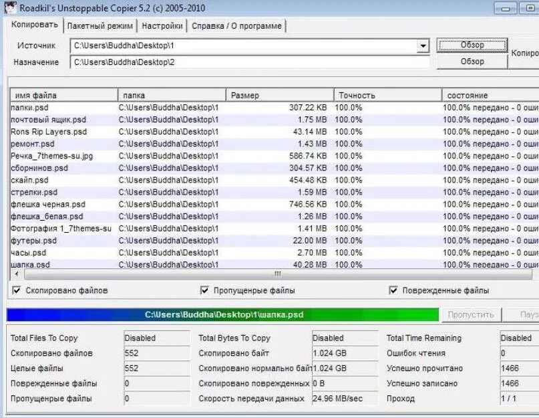Click the Unstoppable Copier app icon in title bar
The height and width of the screenshot is (418, 539).
[x=10, y=7]
